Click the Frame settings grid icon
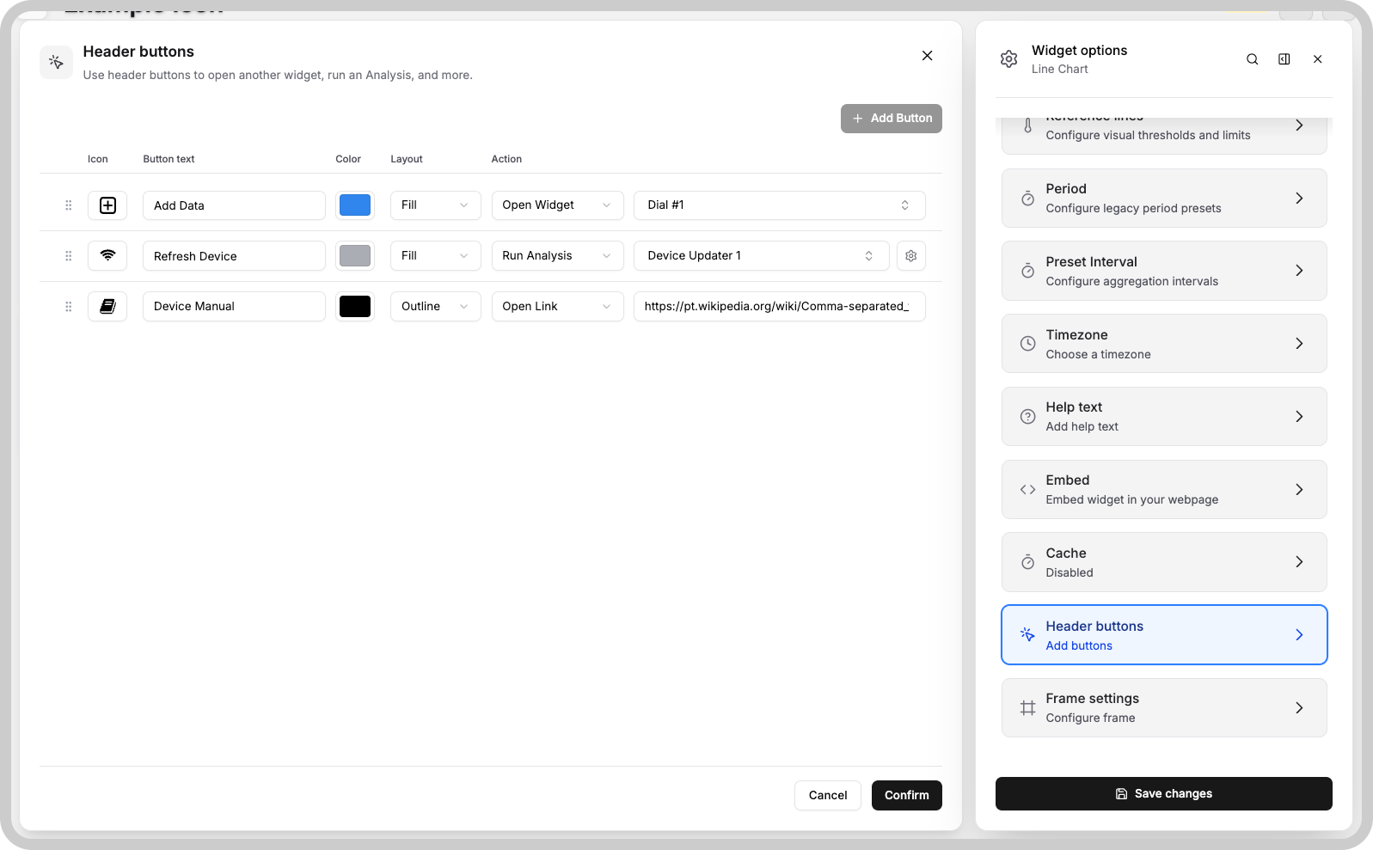The height and width of the screenshot is (850, 1373). point(1027,708)
